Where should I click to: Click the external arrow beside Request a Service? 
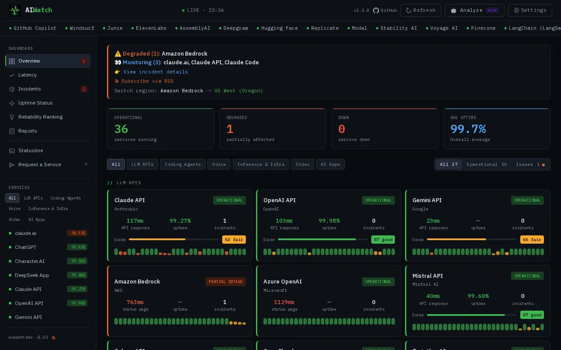[x=85, y=164]
